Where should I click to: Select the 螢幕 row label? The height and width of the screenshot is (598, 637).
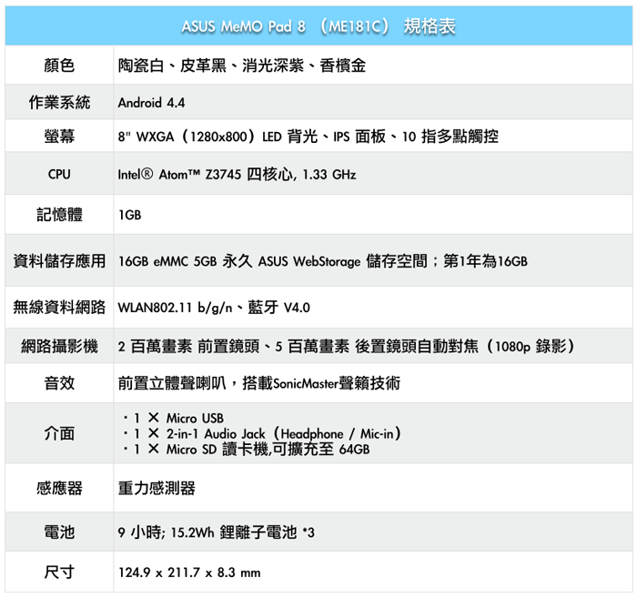(x=59, y=137)
